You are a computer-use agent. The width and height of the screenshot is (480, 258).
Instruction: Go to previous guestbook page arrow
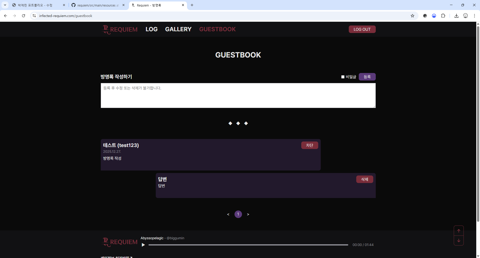click(x=228, y=214)
